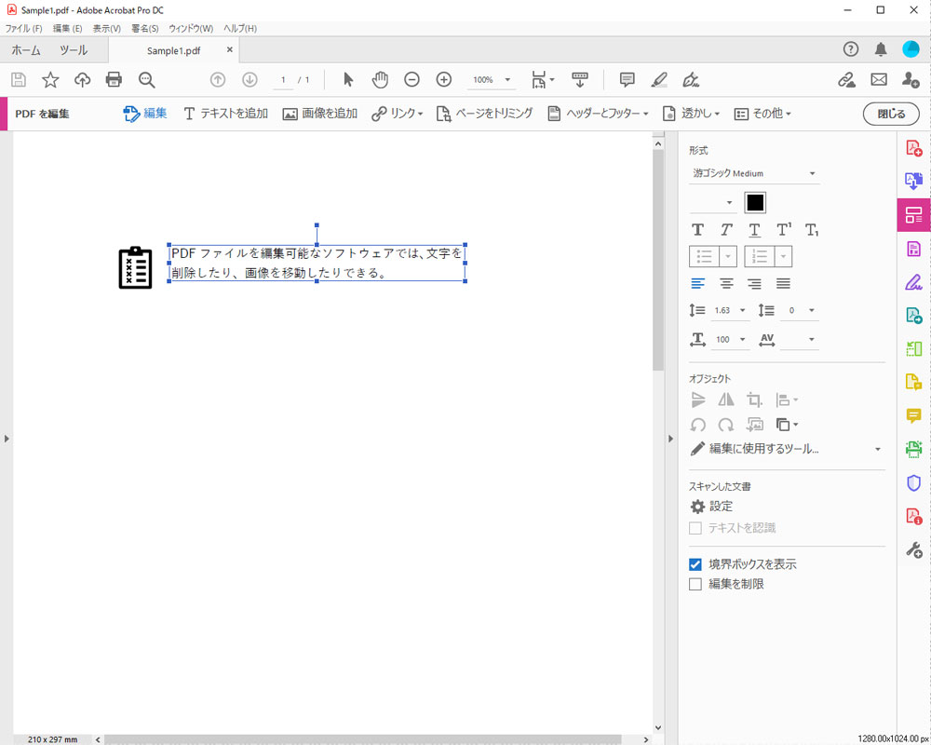Open the comment tool in the toolbar

tap(627, 80)
